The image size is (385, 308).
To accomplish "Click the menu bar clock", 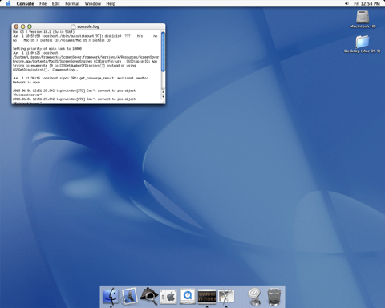I will 367,3.
